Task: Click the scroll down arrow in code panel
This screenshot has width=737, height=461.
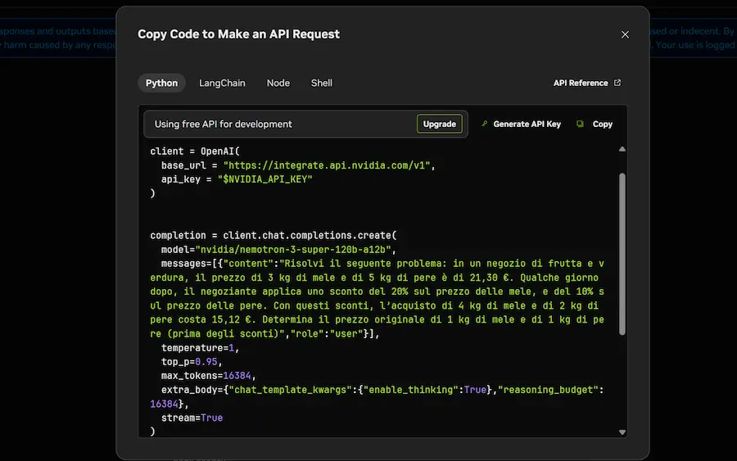Action: click(x=622, y=432)
